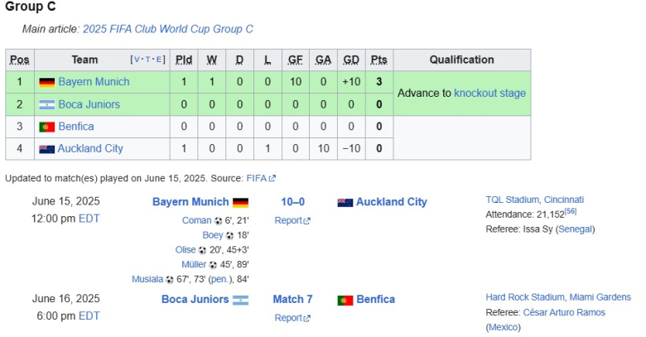Open the V view template link in table header
This screenshot has height=337, width=646.
pos(137,60)
